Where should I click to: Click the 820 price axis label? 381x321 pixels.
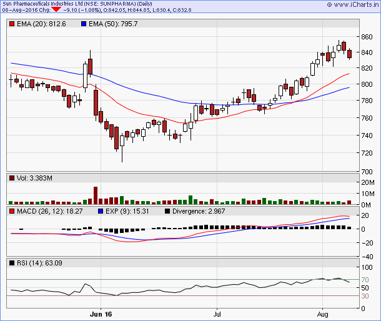click(367, 68)
